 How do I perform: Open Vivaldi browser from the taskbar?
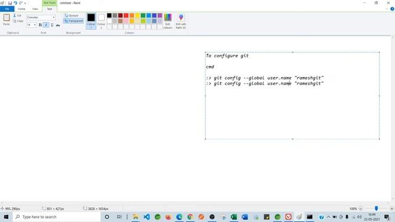288,216
